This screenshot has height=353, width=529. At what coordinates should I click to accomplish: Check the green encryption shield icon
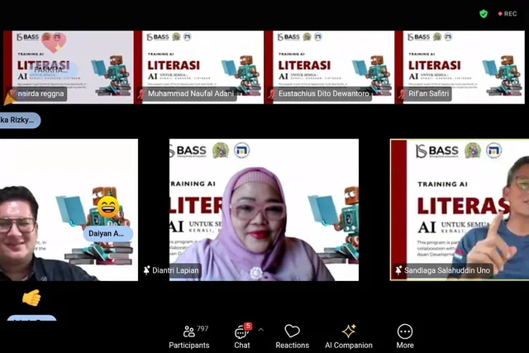pyautogui.click(x=484, y=14)
